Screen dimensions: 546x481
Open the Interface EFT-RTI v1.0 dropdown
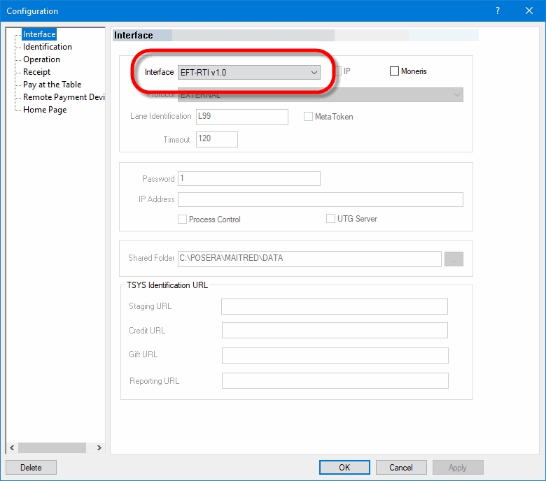pyautogui.click(x=250, y=72)
